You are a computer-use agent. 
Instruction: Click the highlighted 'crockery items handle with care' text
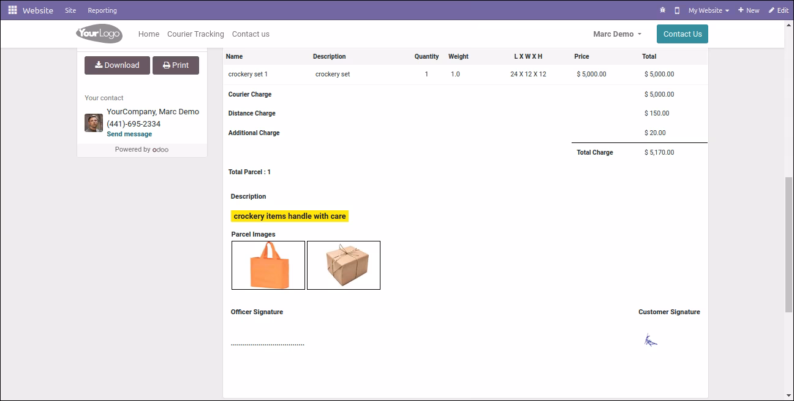coord(290,216)
